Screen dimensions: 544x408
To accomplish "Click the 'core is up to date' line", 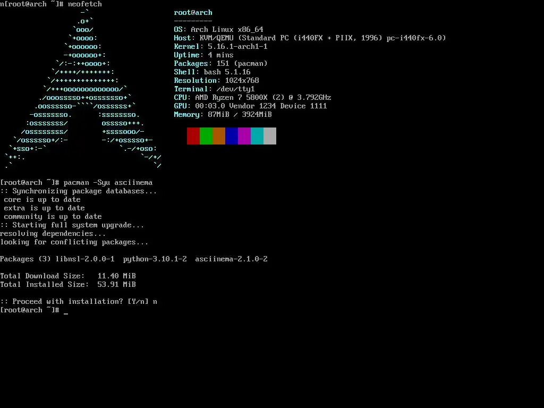I will [x=42, y=200].
